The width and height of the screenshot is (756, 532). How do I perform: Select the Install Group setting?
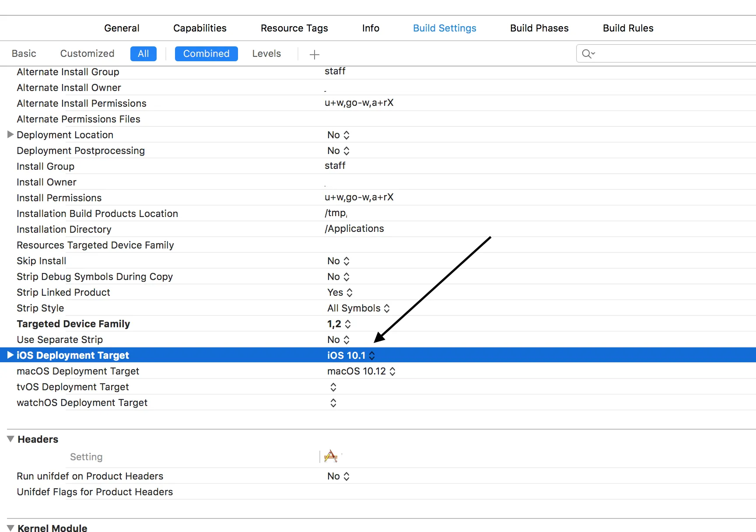[x=45, y=166]
